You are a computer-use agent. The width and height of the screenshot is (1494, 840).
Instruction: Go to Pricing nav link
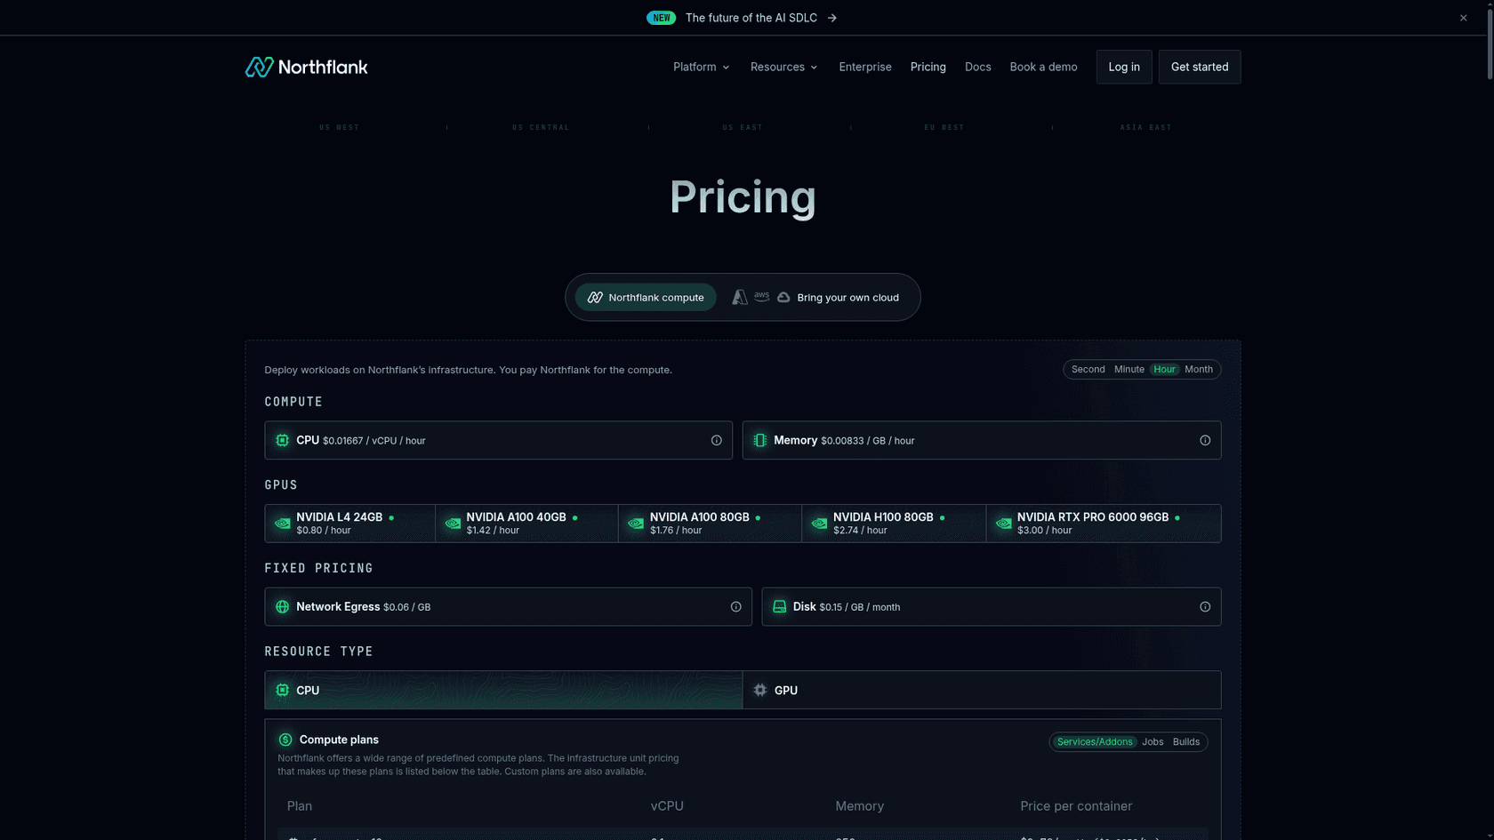coord(928,67)
